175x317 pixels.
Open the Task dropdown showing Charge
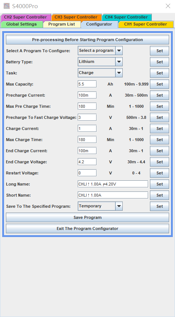pos(100,73)
